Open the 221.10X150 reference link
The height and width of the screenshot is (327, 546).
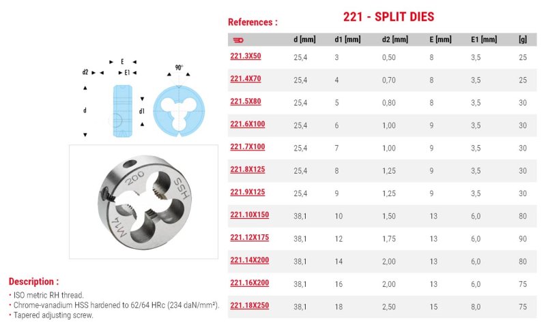pyautogui.click(x=250, y=215)
